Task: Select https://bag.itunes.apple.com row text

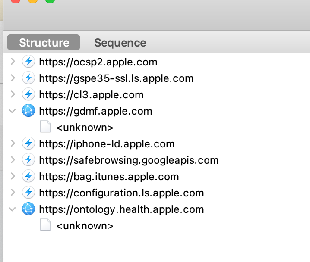Action: [109, 177]
